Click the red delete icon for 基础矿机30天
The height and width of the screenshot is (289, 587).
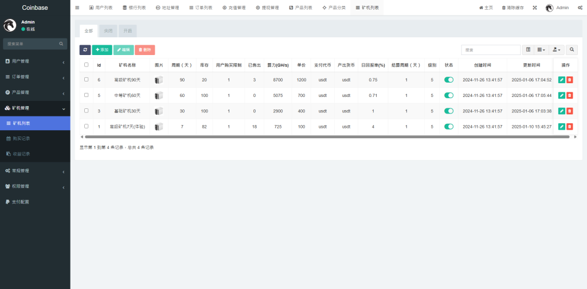point(569,111)
